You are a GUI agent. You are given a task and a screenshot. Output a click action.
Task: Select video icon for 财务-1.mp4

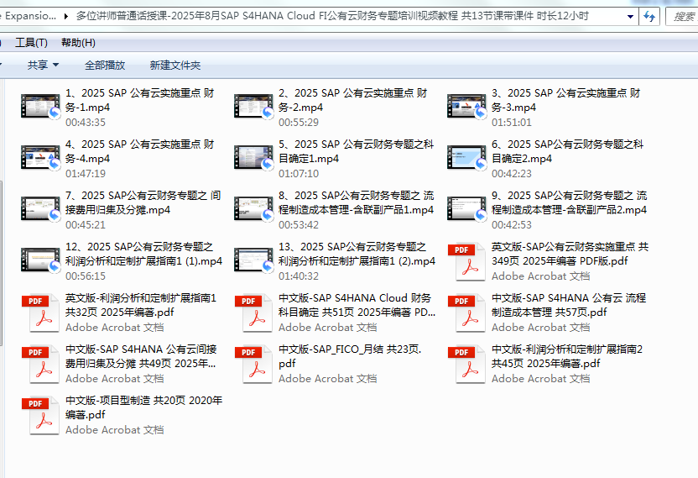tap(41, 107)
